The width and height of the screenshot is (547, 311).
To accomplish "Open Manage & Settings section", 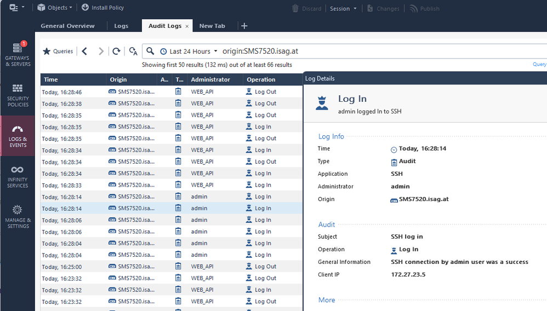I will (x=18, y=217).
